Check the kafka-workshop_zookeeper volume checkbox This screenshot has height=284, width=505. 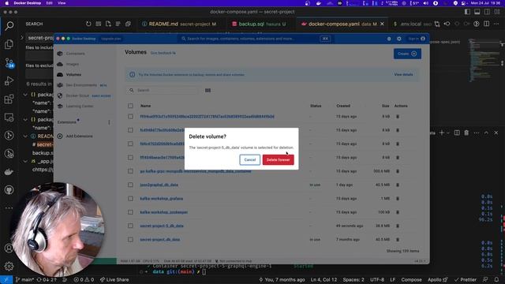pos(130,212)
